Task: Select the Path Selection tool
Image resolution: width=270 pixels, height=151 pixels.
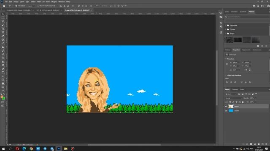Action: pos(3,76)
